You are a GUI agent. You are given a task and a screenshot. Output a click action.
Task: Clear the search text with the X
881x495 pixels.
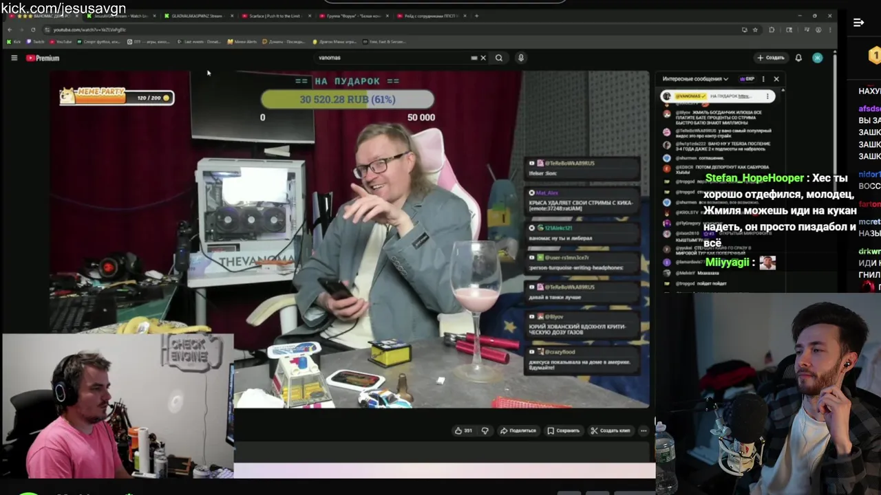(483, 58)
